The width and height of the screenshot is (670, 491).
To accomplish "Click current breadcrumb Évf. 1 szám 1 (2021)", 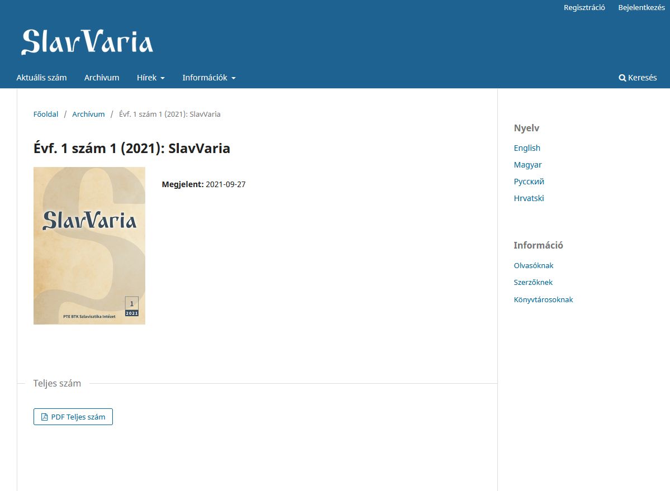I will click(x=170, y=114).
